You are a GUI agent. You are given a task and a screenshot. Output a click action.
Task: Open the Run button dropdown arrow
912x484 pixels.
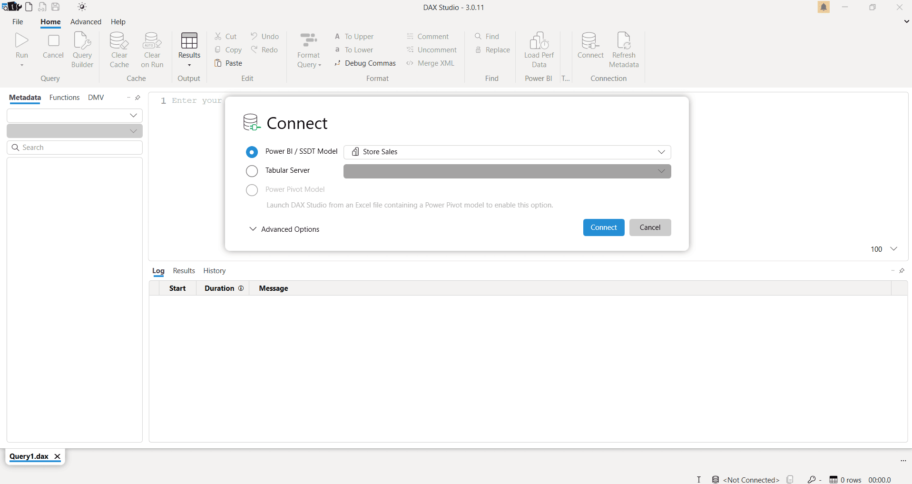(x=22, y=65)
